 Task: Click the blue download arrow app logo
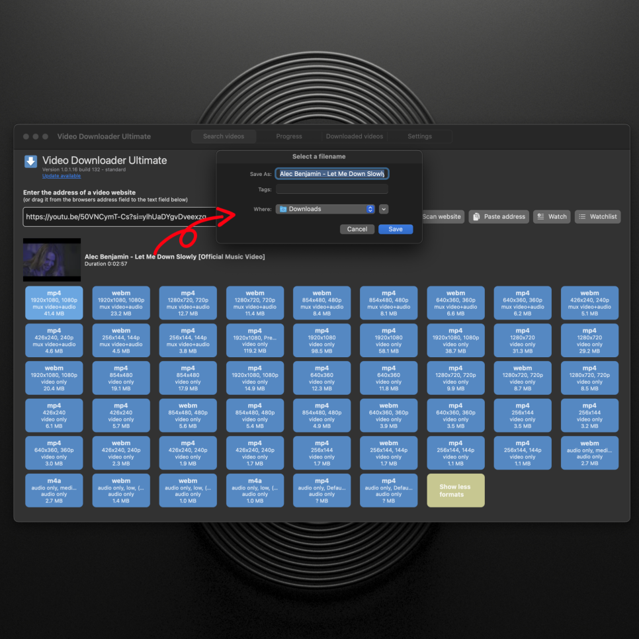coord(30,161)
